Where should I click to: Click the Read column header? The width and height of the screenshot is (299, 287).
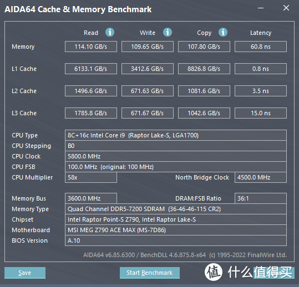(91, 33)
